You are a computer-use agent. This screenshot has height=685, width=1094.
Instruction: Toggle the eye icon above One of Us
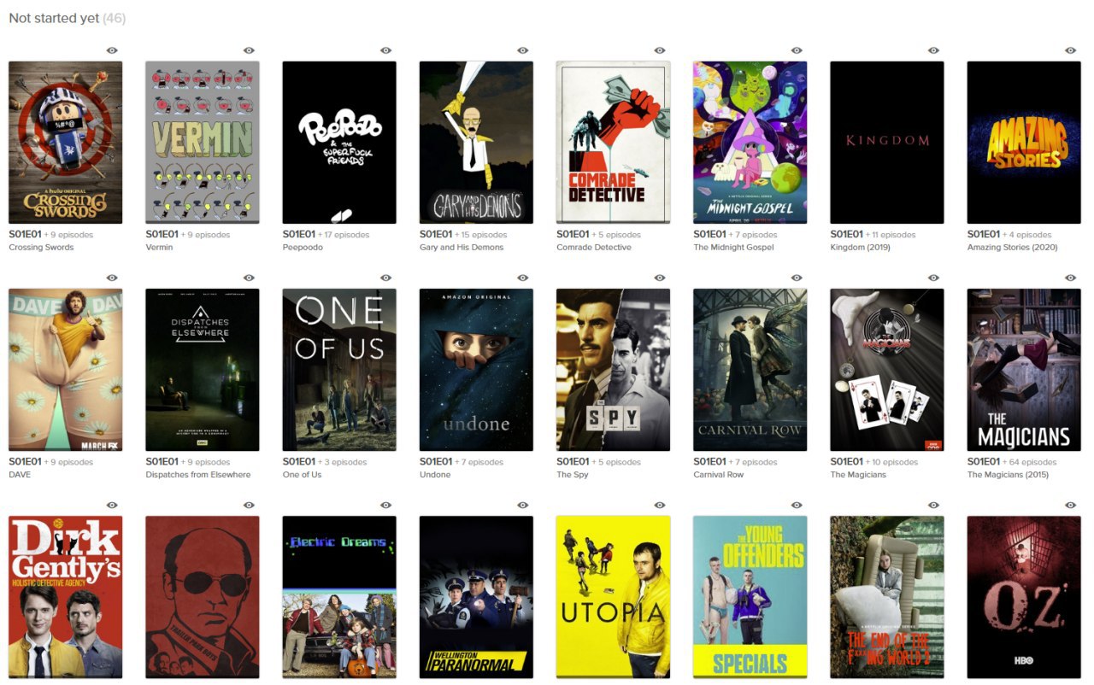point(385,278)
